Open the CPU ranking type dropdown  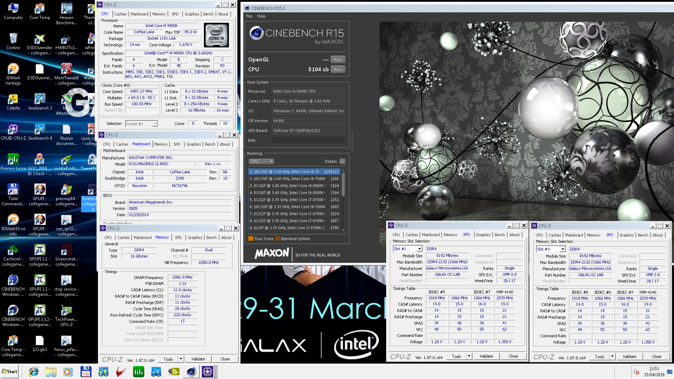click(x=261, y=161)
